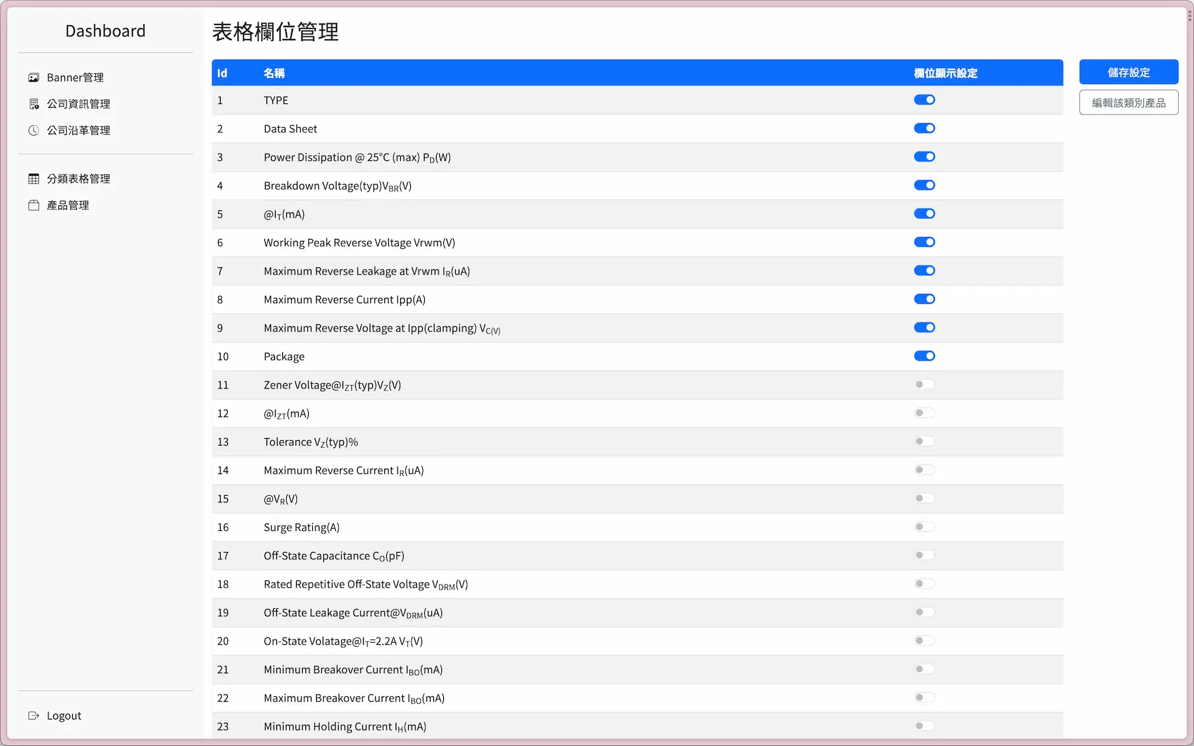Click the Dashboard title link
Image resolution: width=1194 pixels, height=746 pixels.
pos(105,31)
